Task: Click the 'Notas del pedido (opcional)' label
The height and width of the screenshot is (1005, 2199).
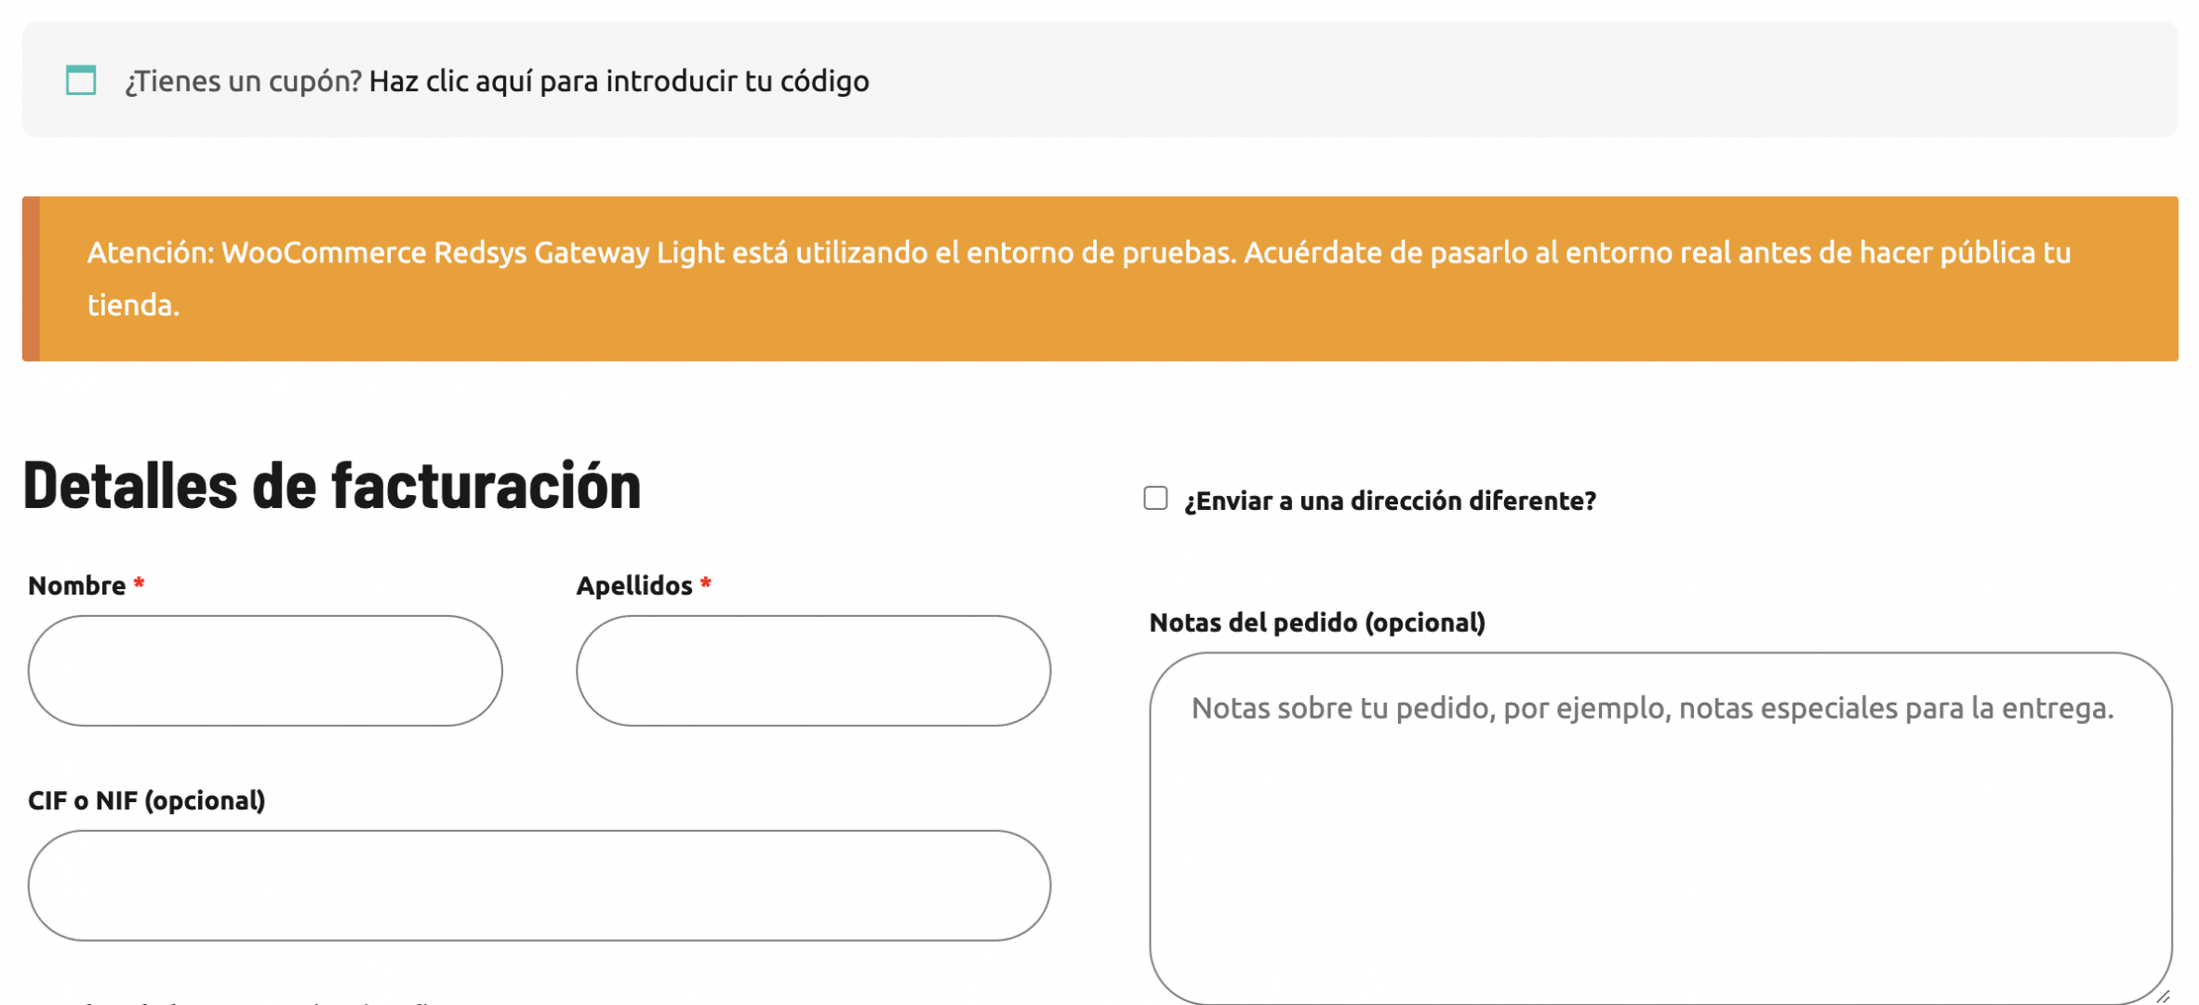Action: click(x=1317, y=623)
